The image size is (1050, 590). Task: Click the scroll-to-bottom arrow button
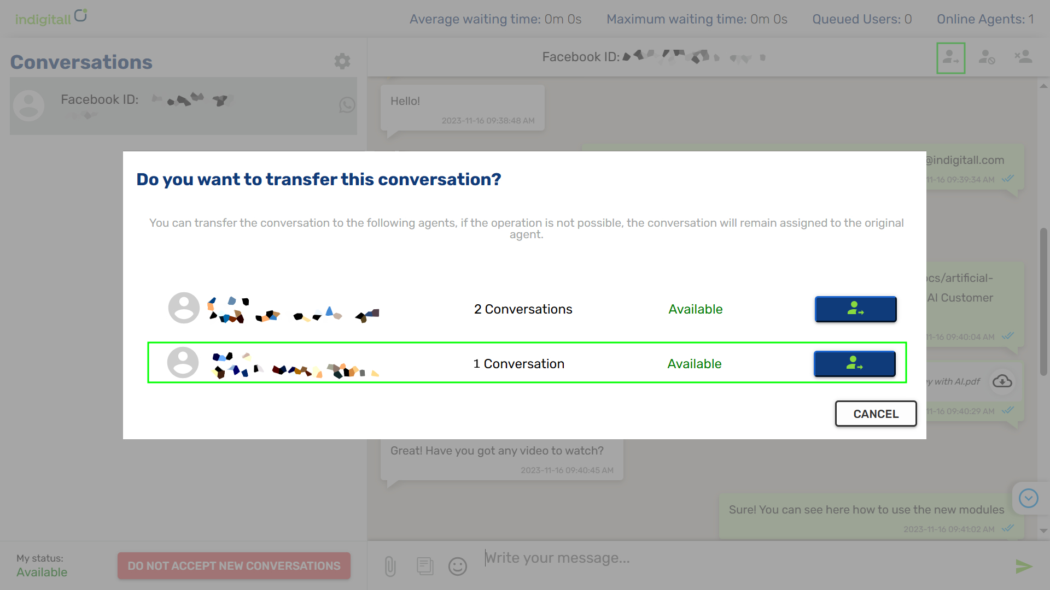[x=1029, y=498]
